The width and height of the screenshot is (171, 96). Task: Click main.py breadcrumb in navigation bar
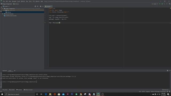[x=16, y=4]
